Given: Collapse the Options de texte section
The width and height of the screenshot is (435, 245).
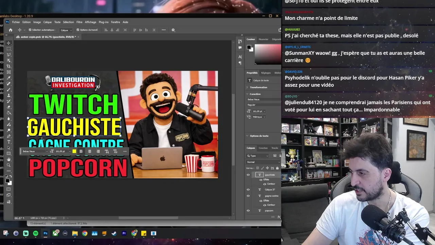Looking at the screenshot, I should click(247, 136).
